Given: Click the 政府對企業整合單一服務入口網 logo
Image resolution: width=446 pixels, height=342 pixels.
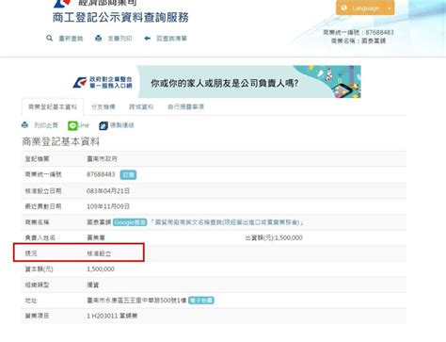Looking at the screenshot, I should click(103, 82).
